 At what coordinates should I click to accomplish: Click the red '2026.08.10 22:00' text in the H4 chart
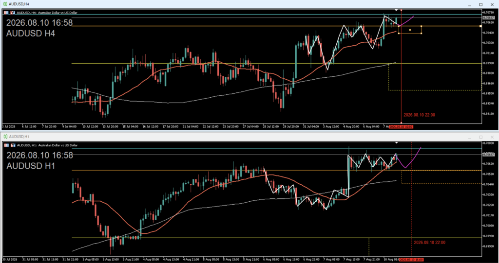(x=419, y=115)
